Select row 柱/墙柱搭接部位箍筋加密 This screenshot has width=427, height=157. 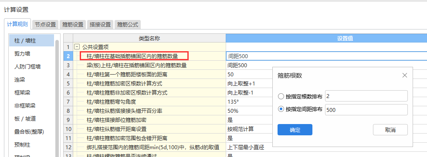click(149, 120)
